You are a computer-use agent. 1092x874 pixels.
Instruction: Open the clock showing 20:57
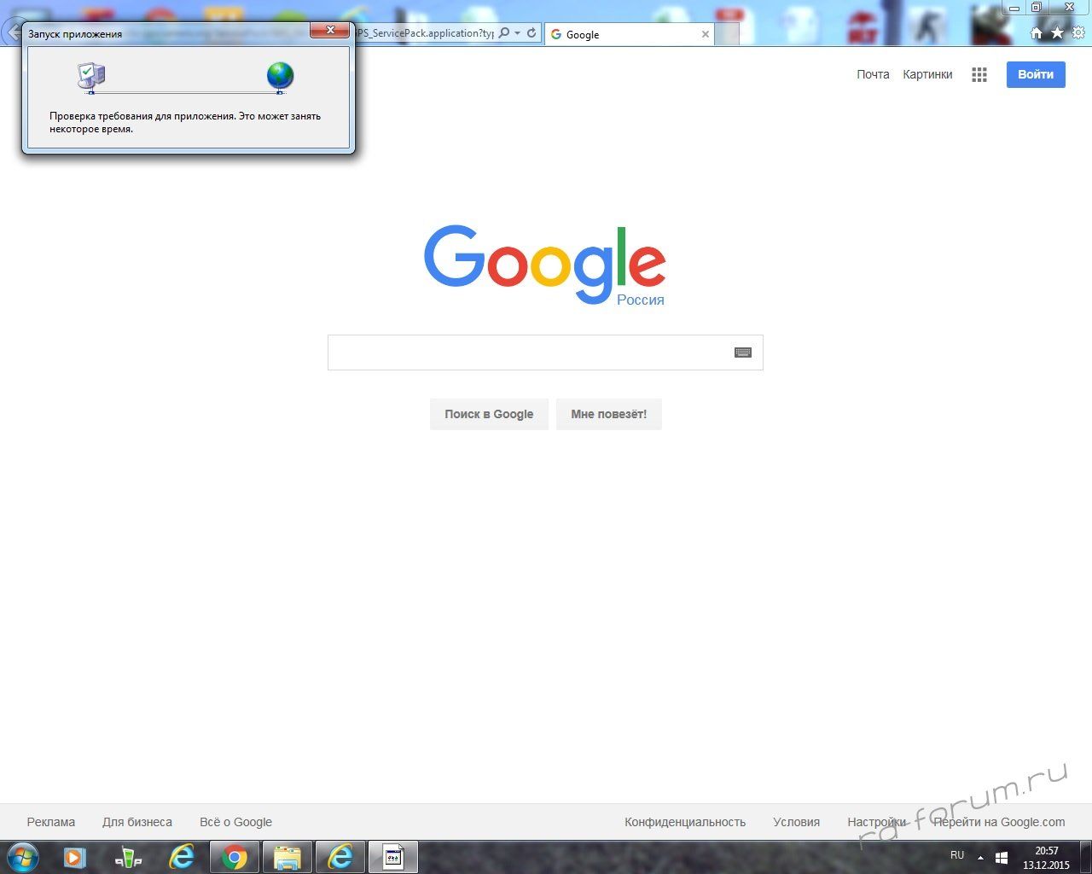(1046, 858)
